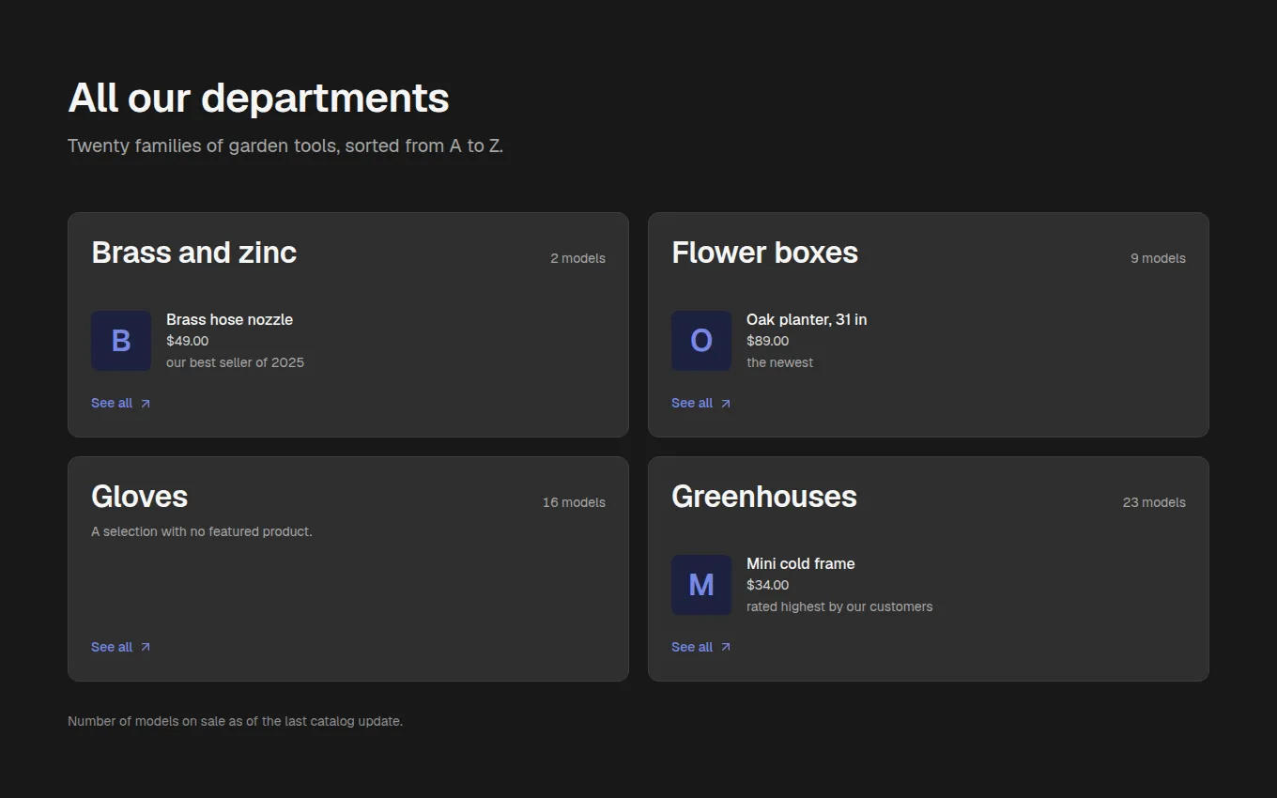Click the catalog update footnote

[x=236, y=721]
